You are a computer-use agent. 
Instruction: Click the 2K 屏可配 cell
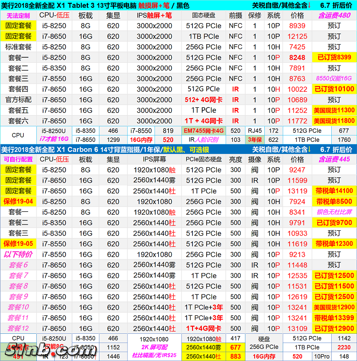click(x=154, y=347)
